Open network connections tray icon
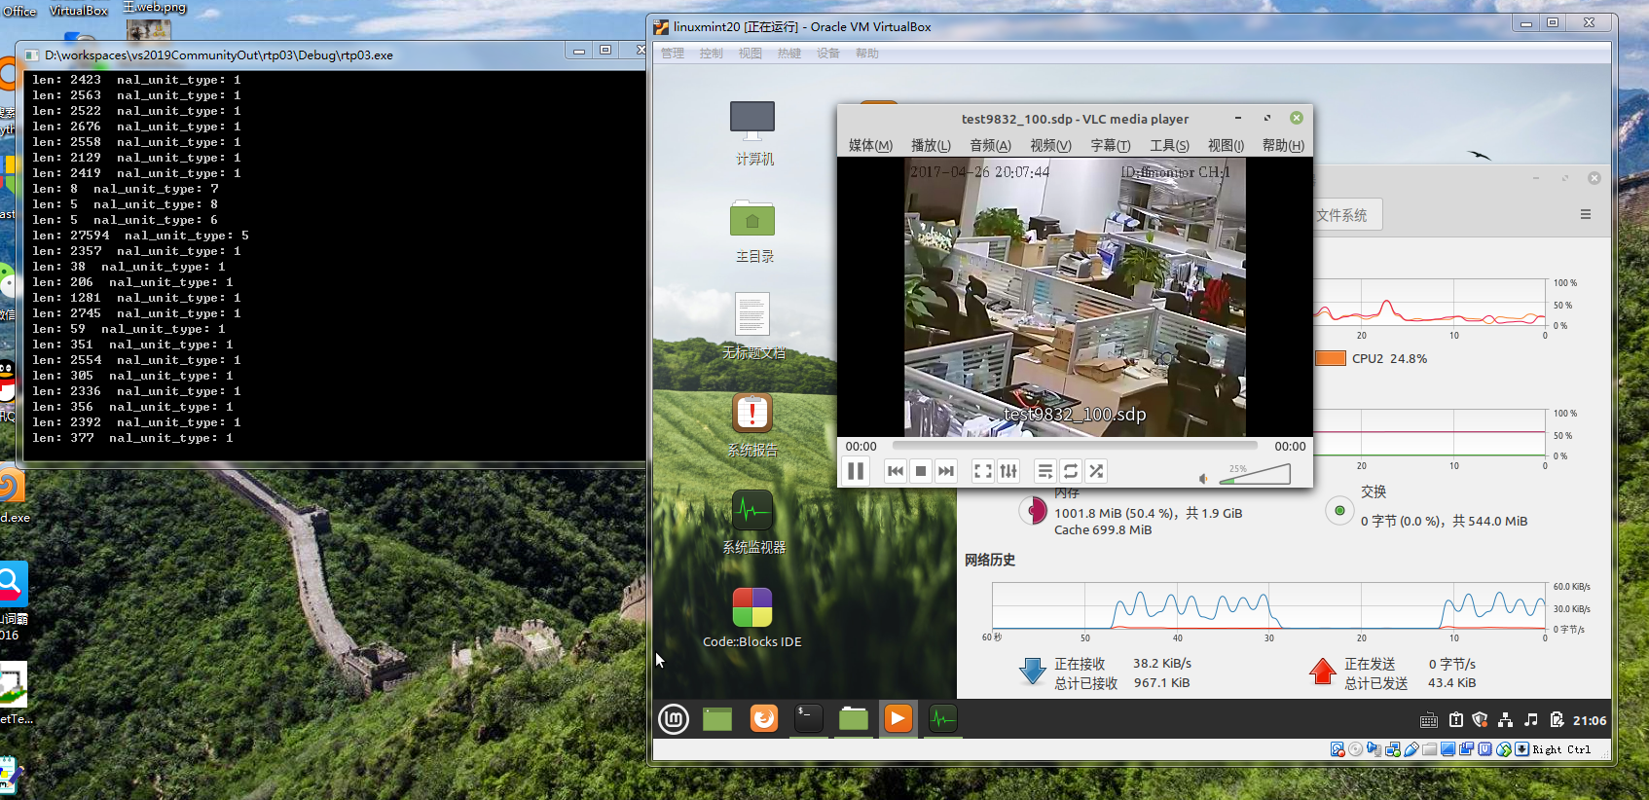 click(x=1506, y=720)
